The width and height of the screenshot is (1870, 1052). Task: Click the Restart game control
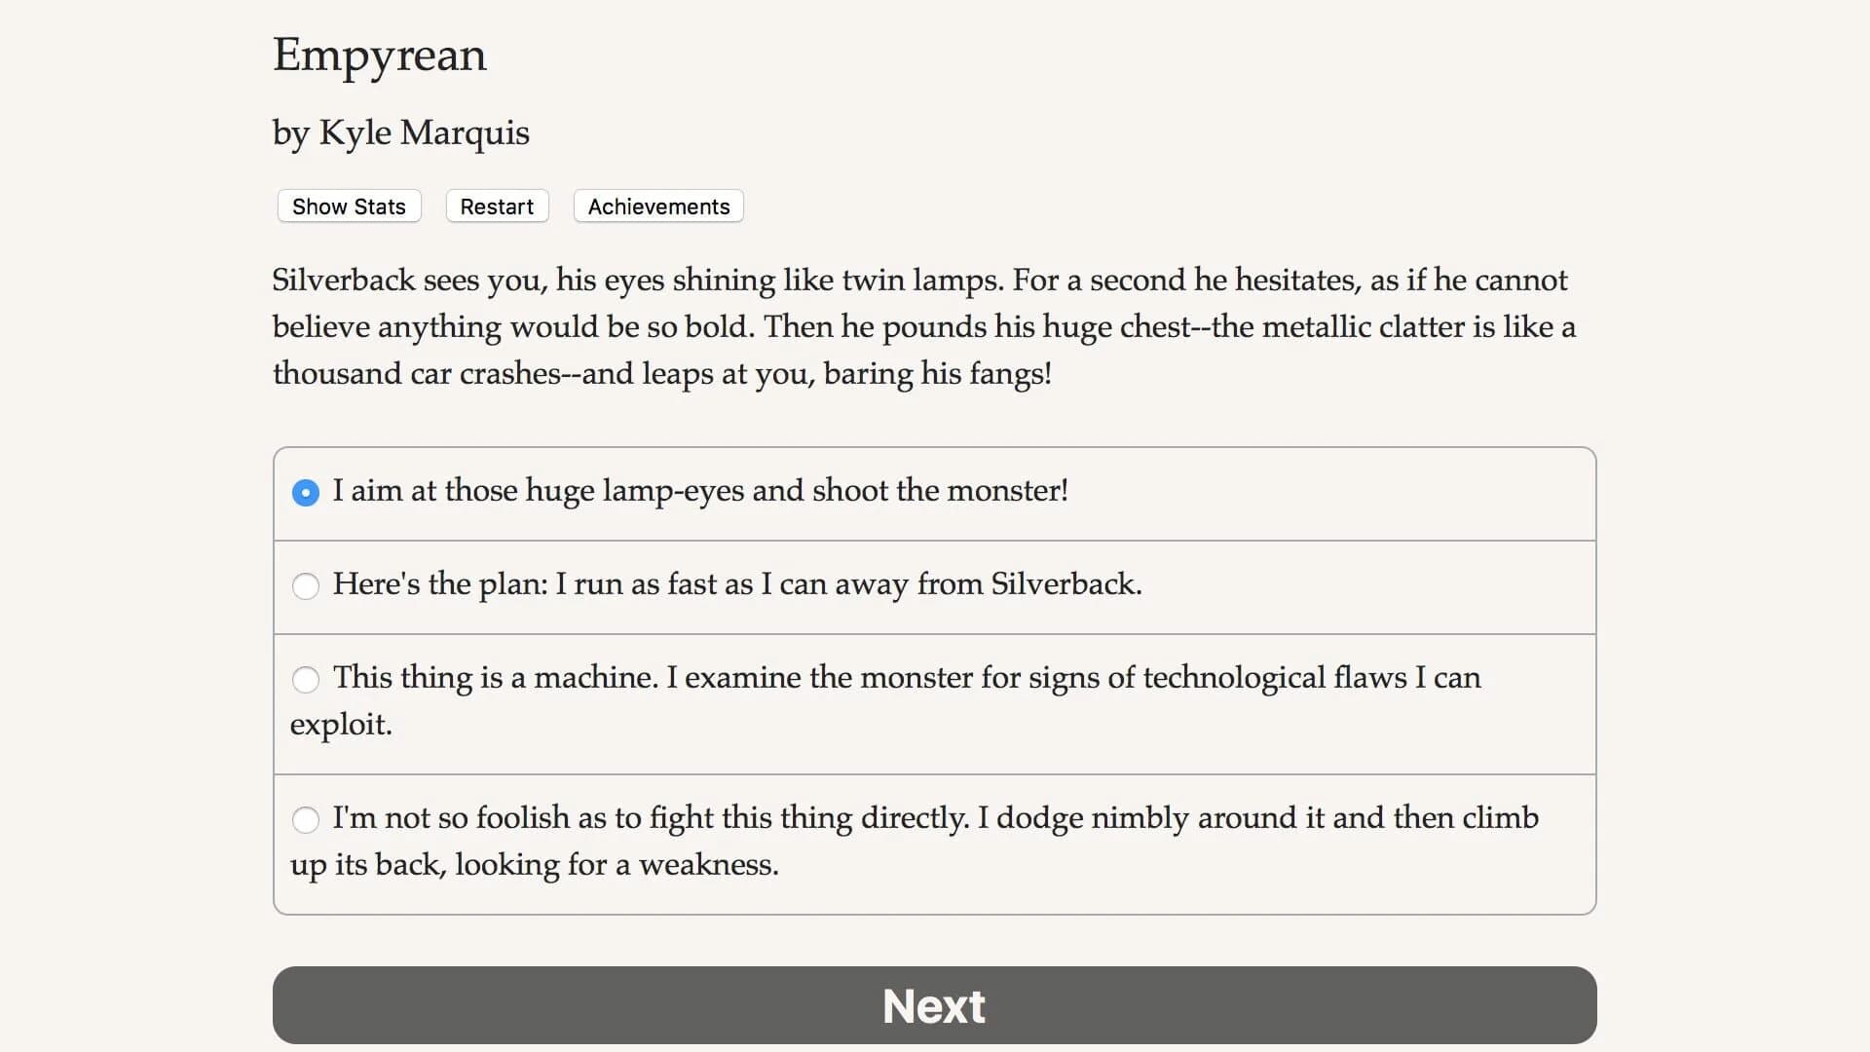[497, 206]
